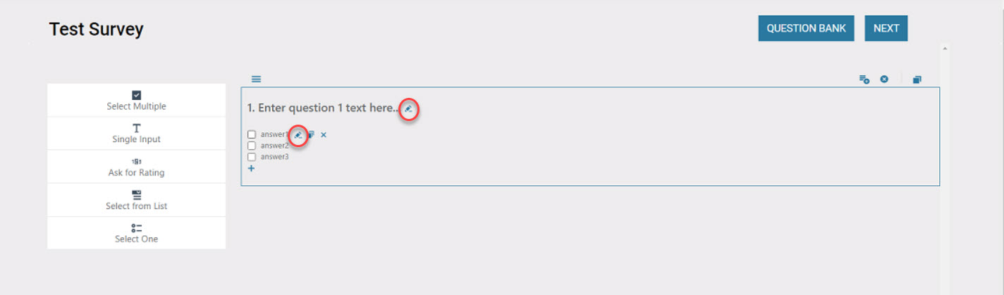Delete answer1 with the small x icon
Viewport: 1004px width, 295px height.
click(324, 134)
